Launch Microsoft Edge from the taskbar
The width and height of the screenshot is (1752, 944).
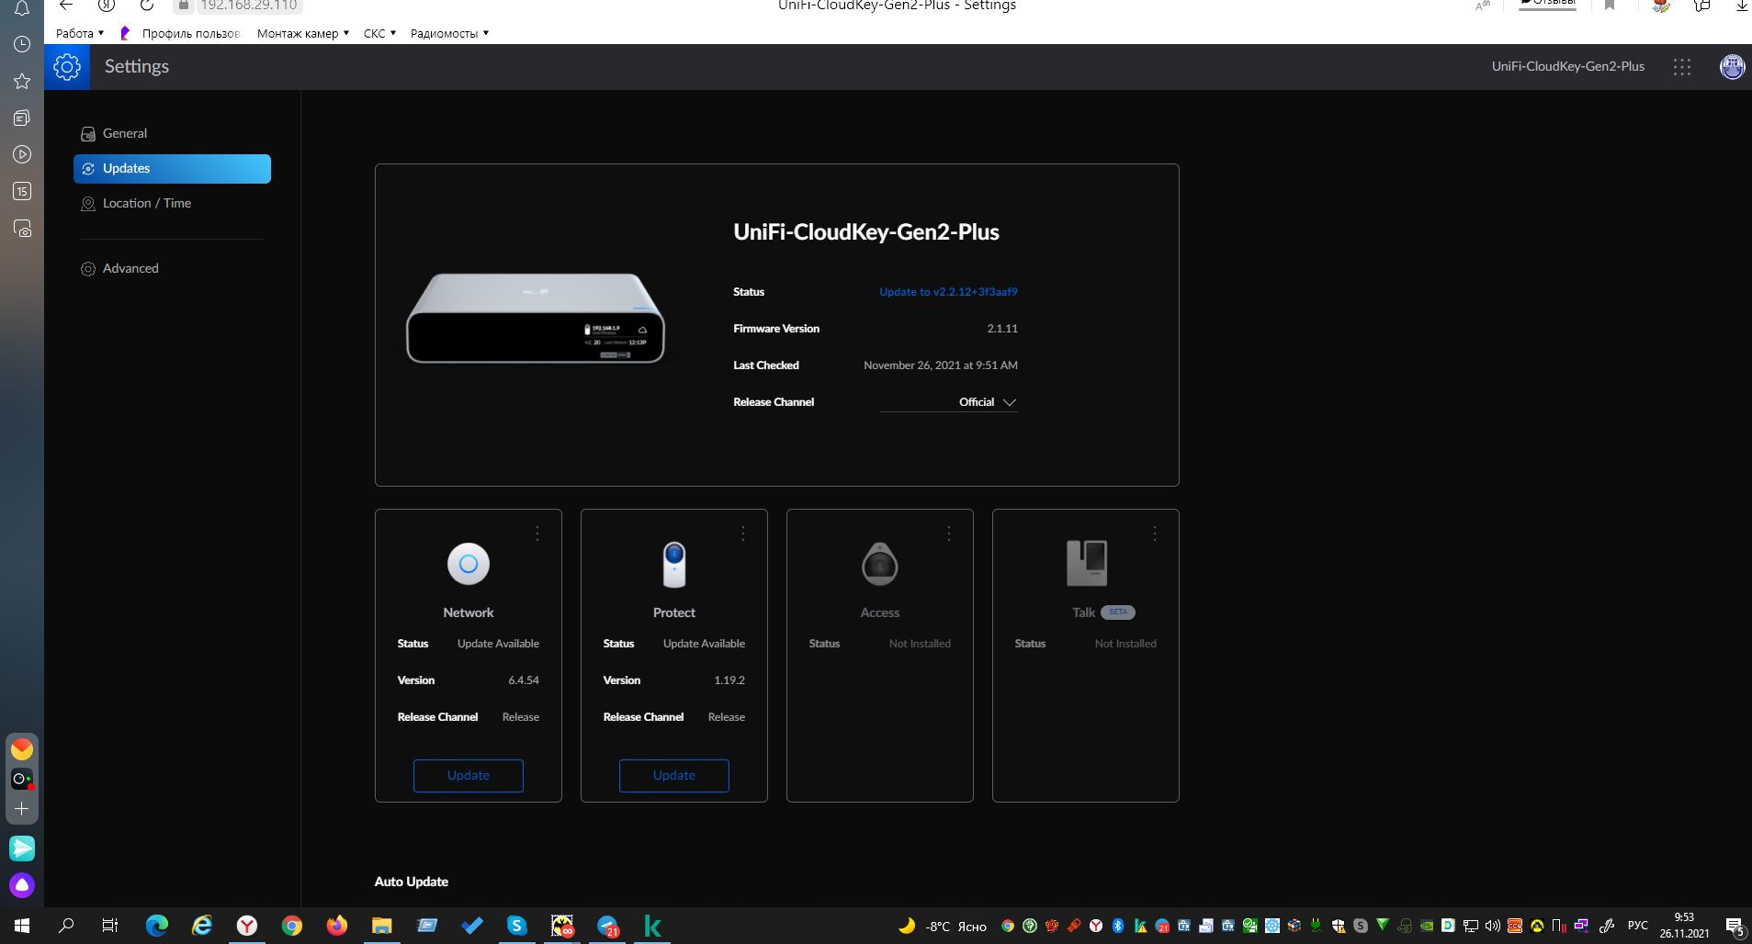click(x=157, y=926)
